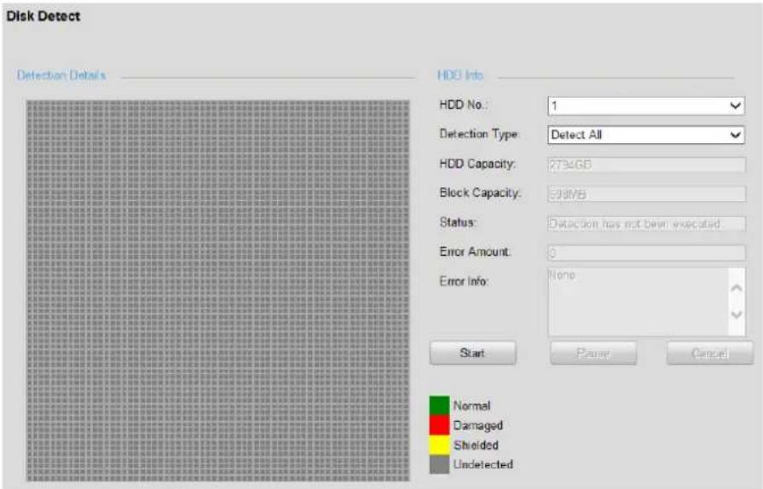Image resolution: width=763 pixels, height=489 pixels.
Task: Click the Disk Detect title
Action: pos(43,16)
